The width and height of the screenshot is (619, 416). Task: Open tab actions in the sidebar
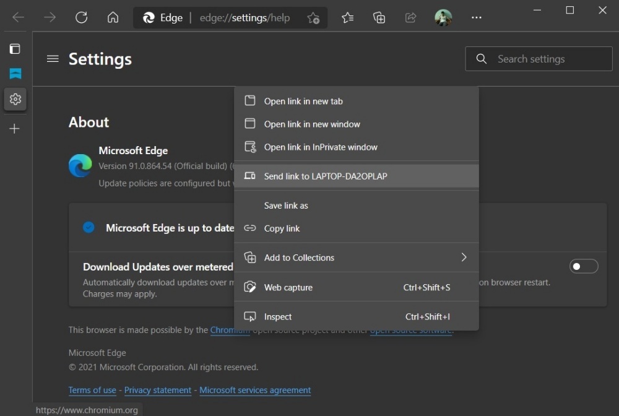[x=15, y=48]
